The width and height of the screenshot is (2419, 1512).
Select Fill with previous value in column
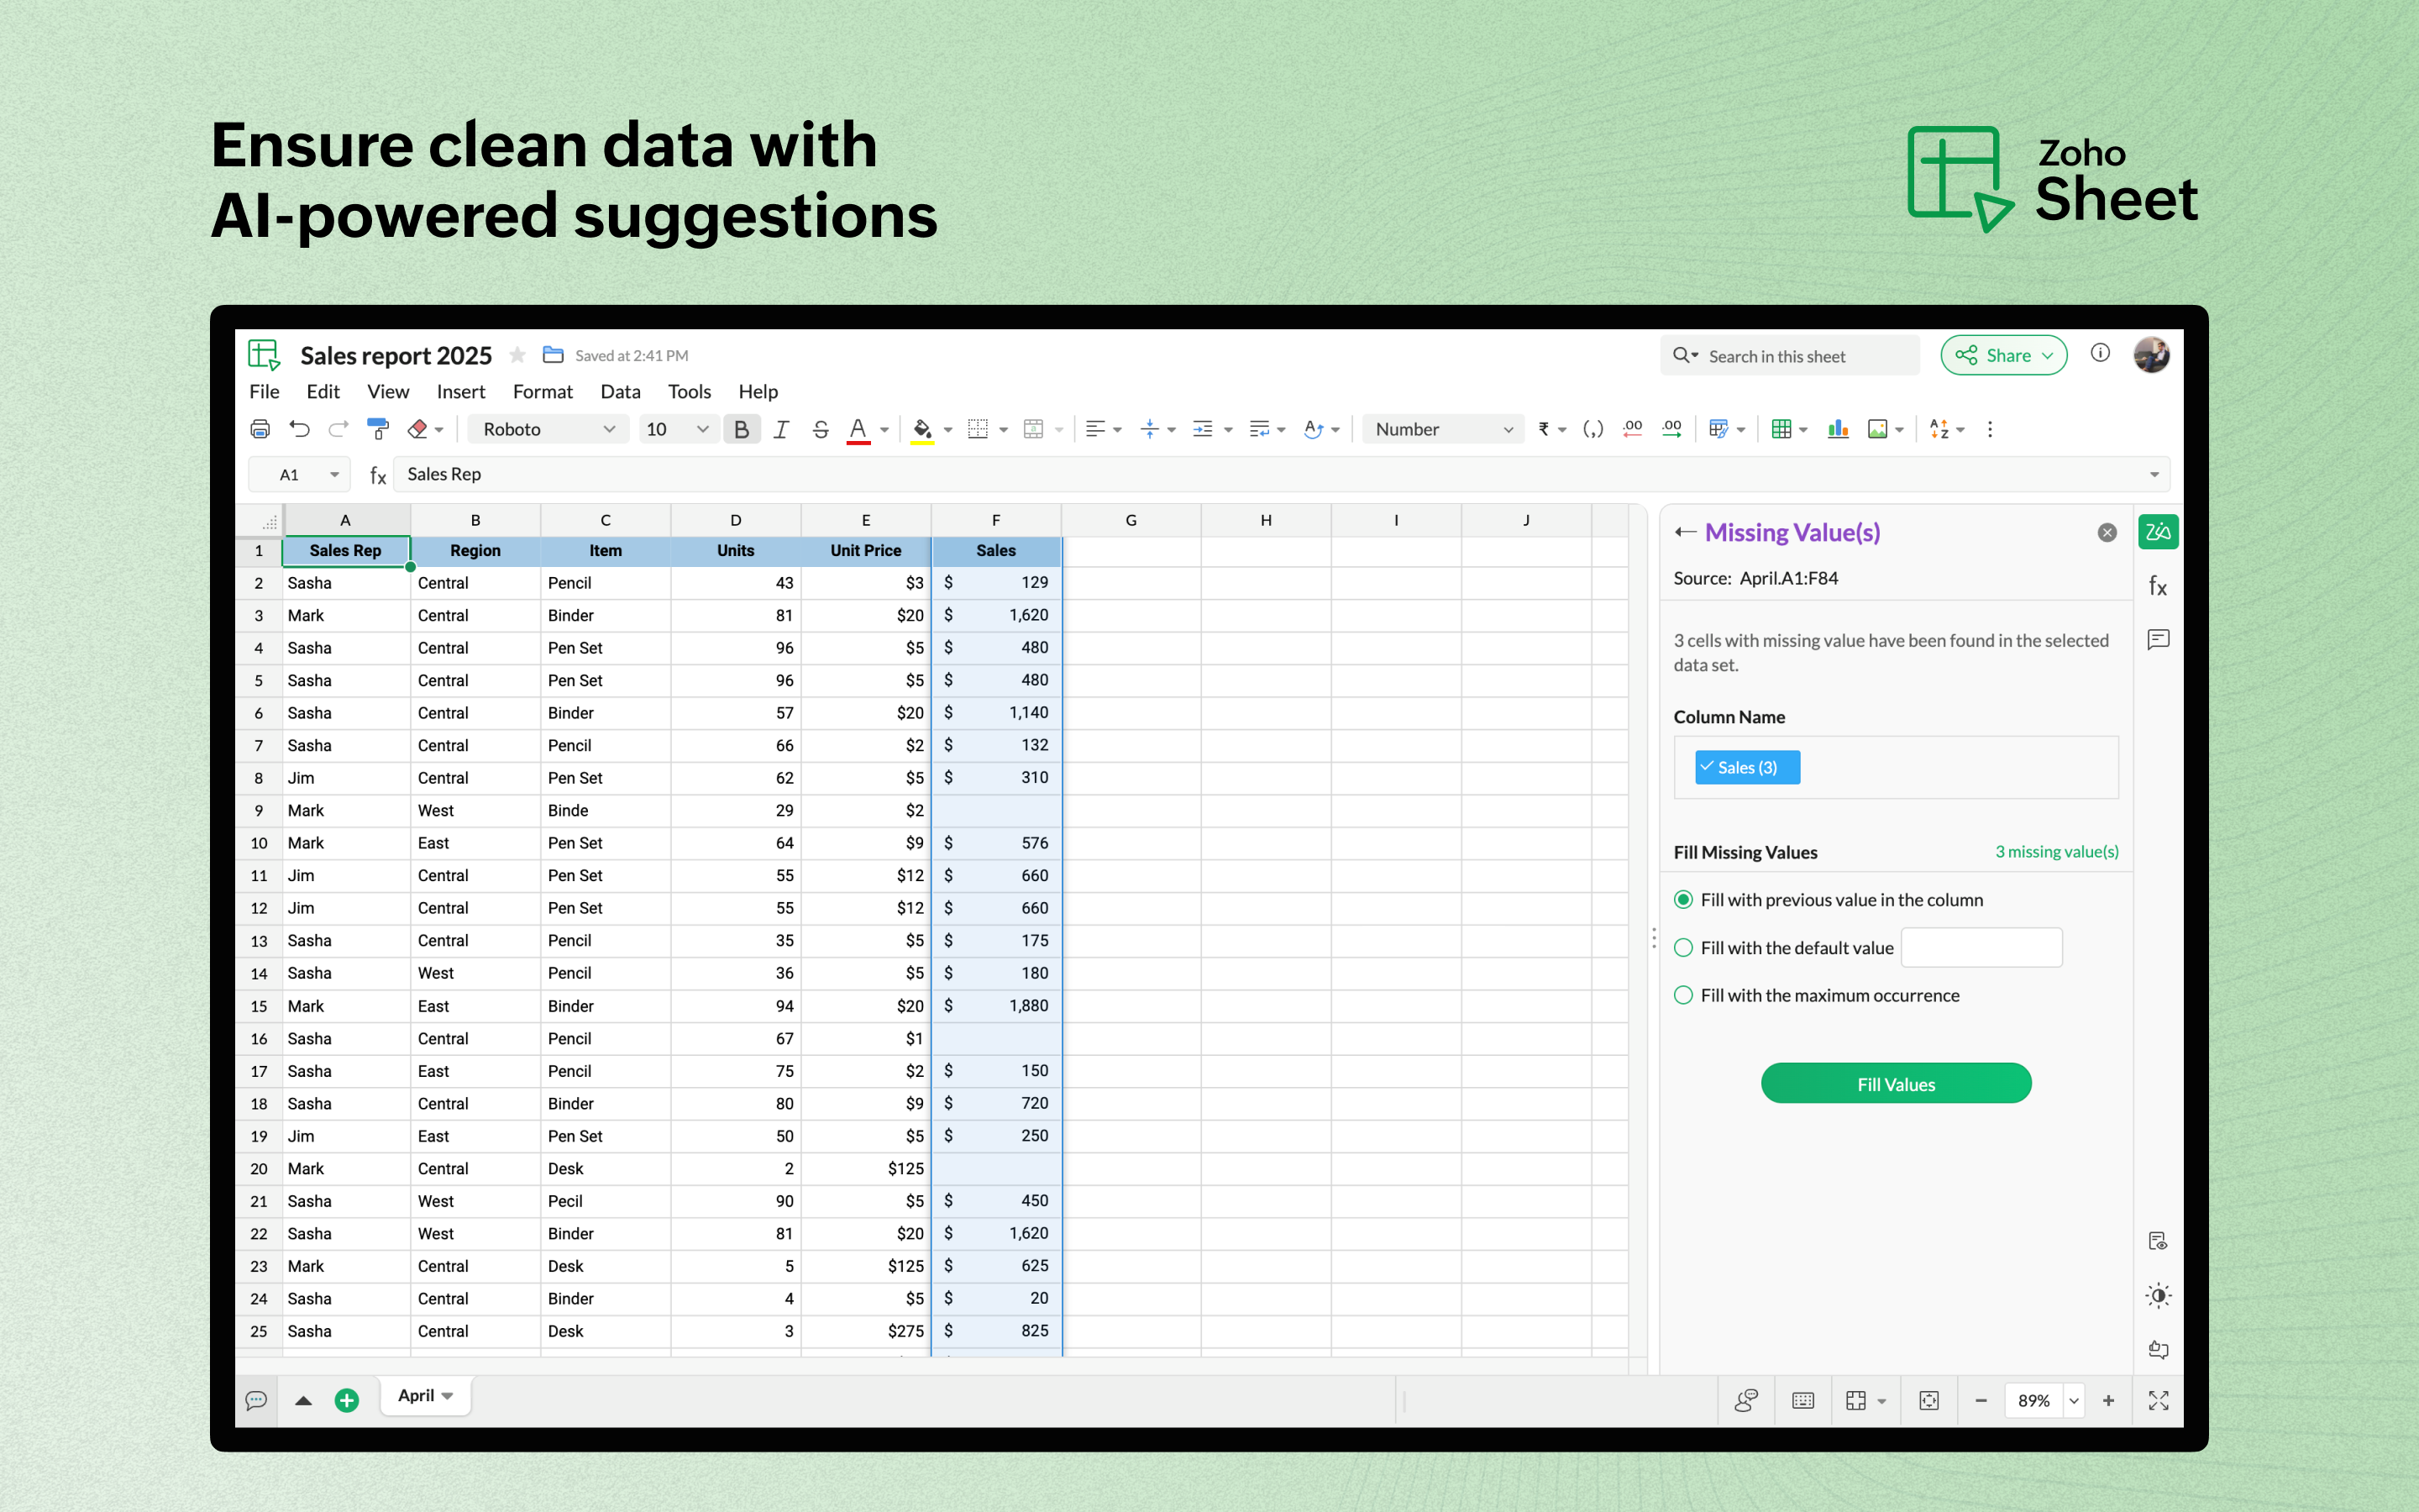point(1683,900)
